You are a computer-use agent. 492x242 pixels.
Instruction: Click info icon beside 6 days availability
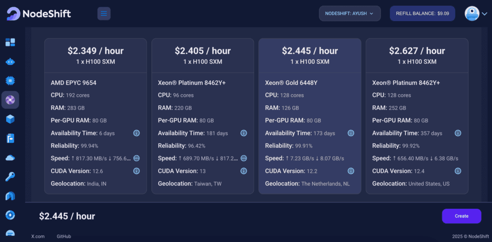136,133
